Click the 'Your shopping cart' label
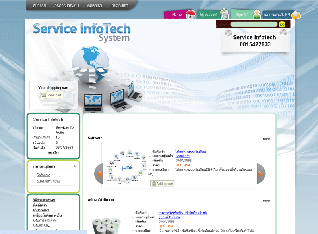Viewport: 318px width, 234px height. tap(53, 88)
